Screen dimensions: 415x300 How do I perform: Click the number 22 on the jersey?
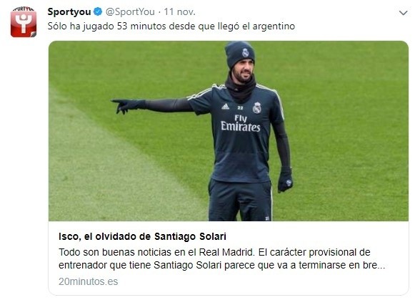coord(240,107)
